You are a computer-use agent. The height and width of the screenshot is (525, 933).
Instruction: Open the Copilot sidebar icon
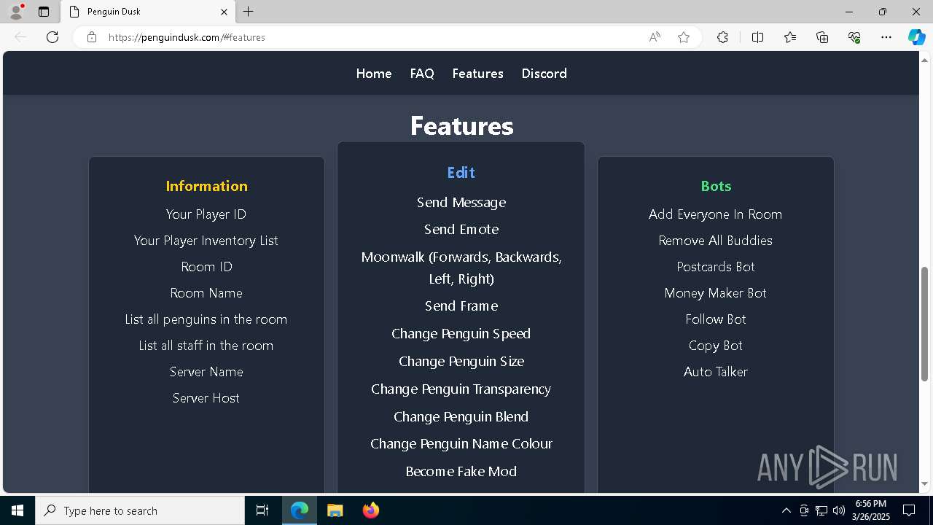pos(916,37)
